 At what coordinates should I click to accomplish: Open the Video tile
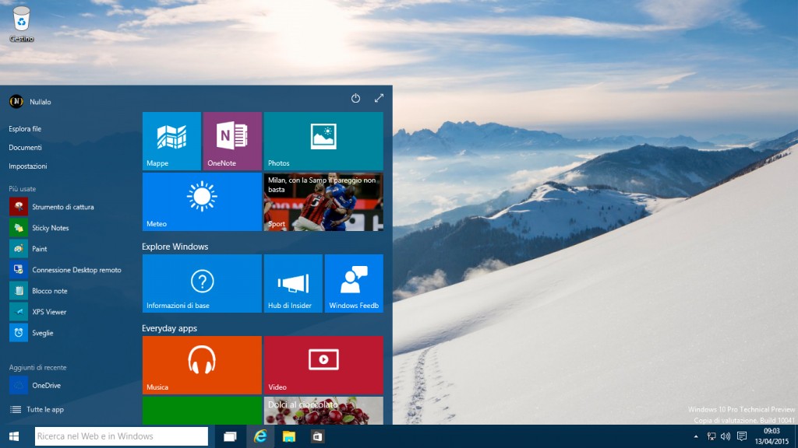pos(323,366)
